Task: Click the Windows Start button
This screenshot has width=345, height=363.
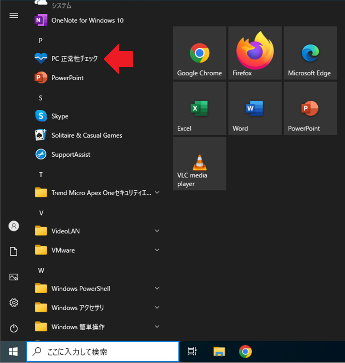Action: pyautogui.click(x=13, y=352)
